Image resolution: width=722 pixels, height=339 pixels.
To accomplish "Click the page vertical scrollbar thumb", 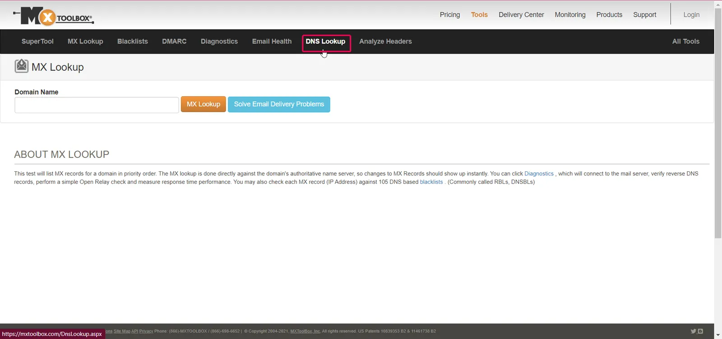I will (x=718, y=124).
